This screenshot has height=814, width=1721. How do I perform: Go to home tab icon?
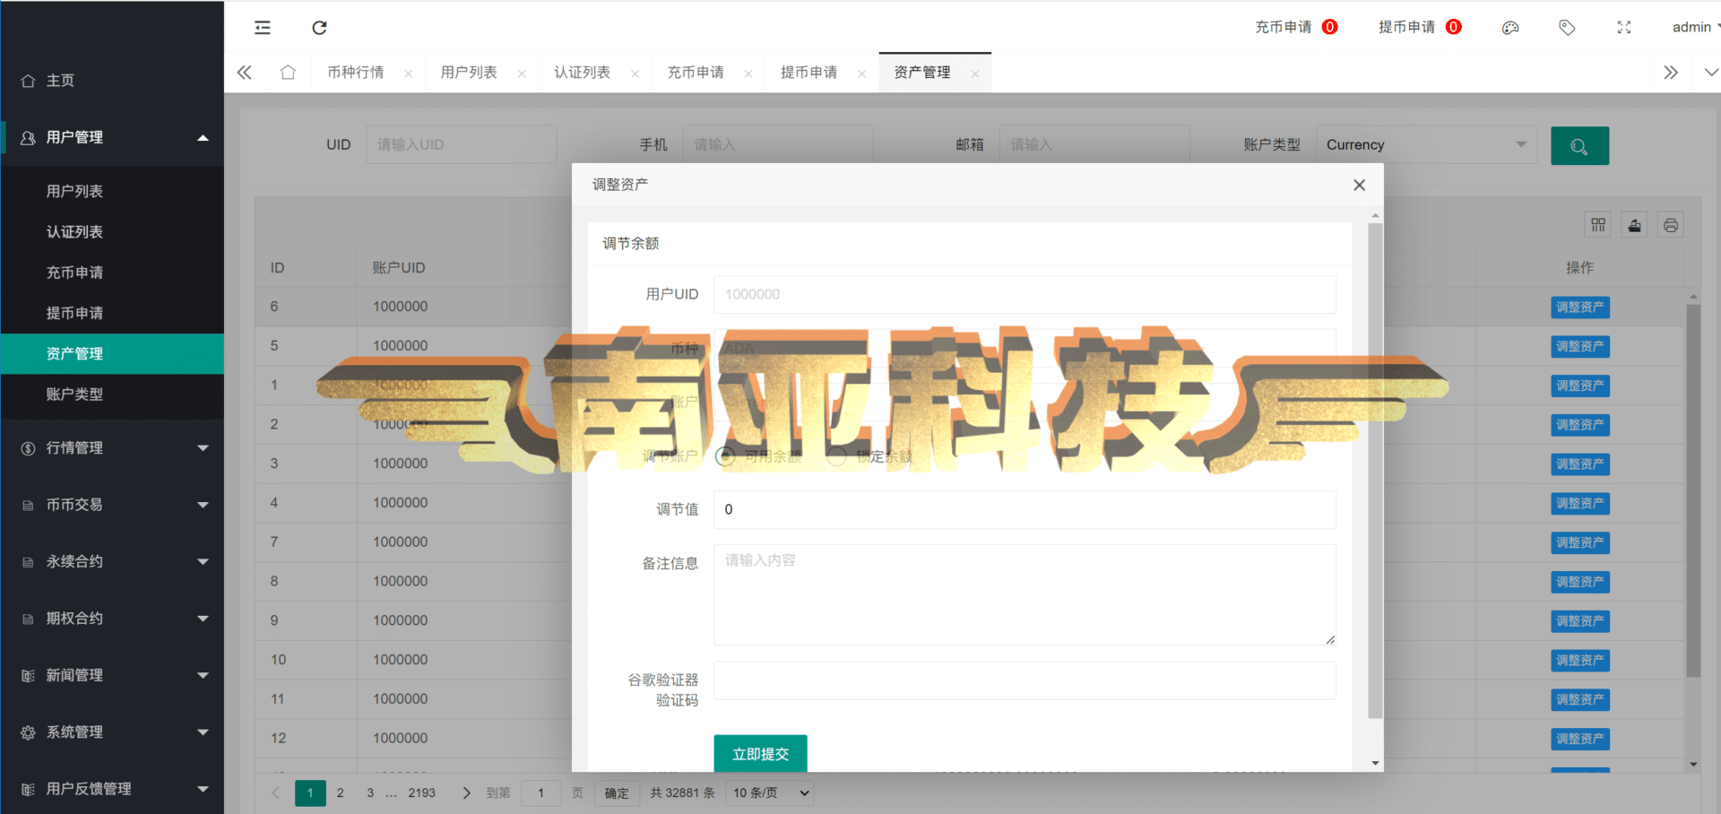click(288, 73)
